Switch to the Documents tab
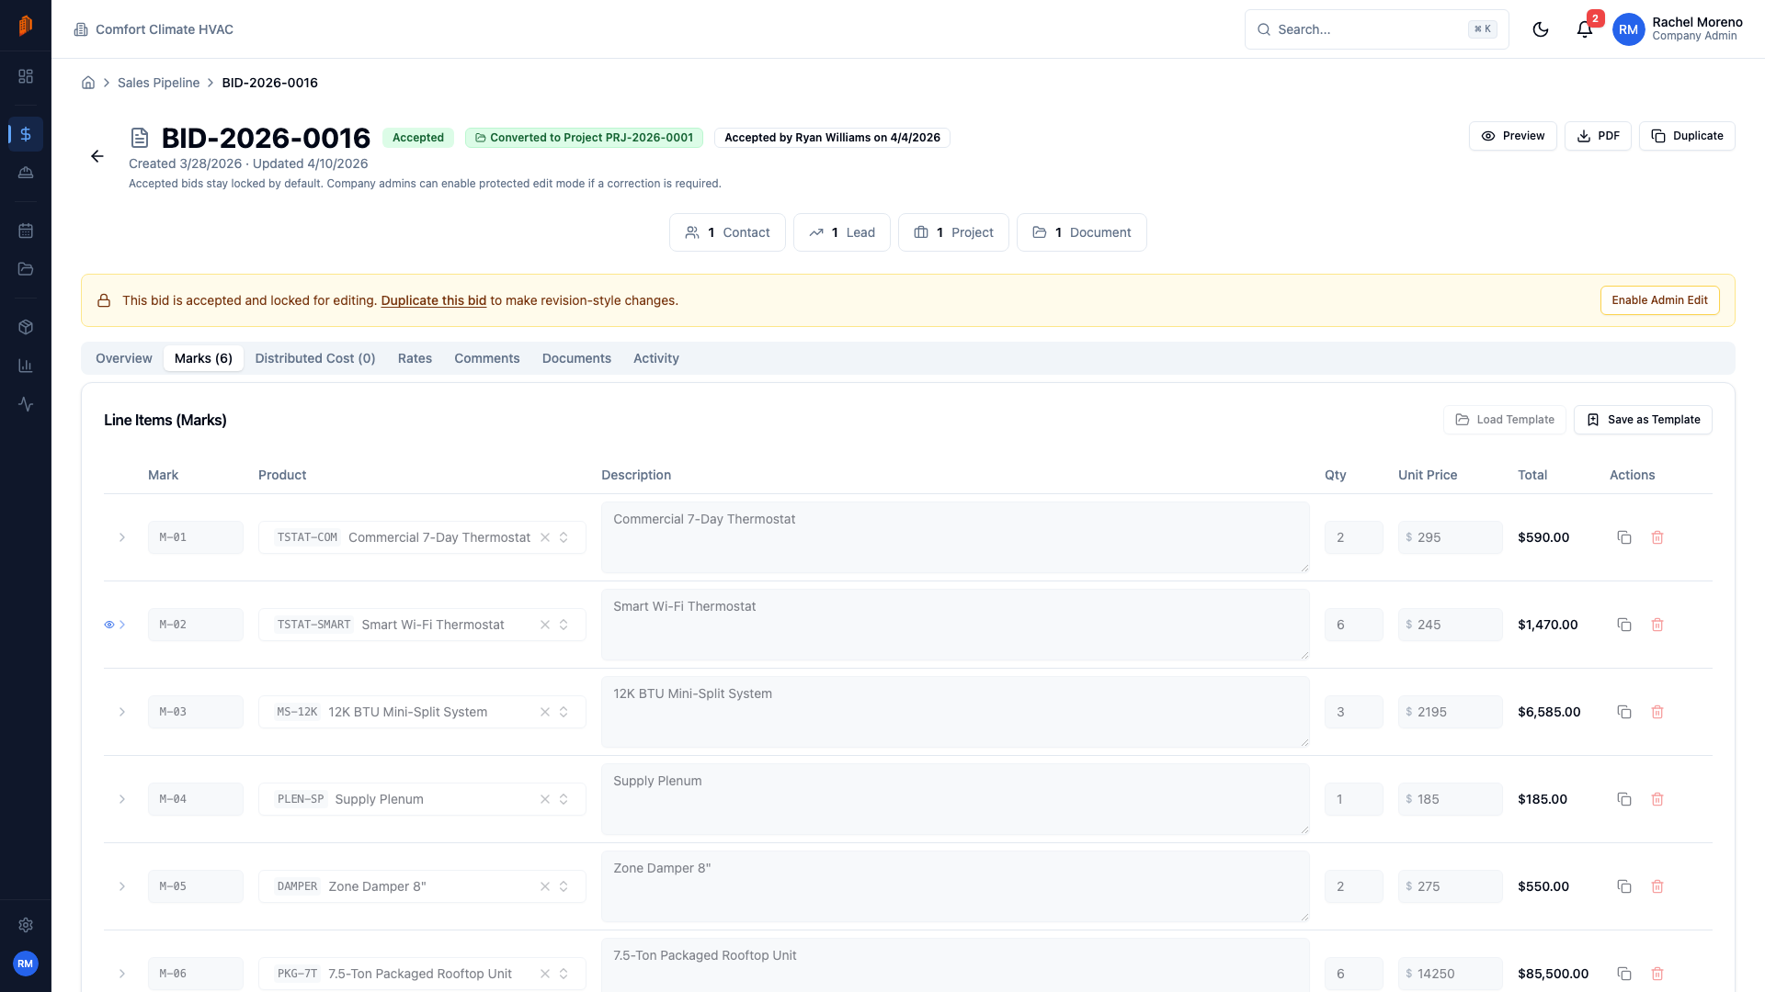The width and height of the screenshot is (1765, 992). (x=576, y=358)
